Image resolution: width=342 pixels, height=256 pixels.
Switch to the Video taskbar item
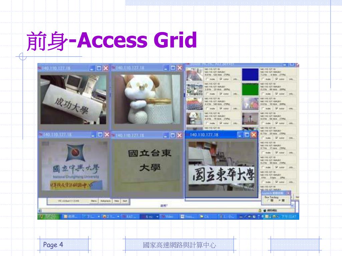click(x=169, y=217)
